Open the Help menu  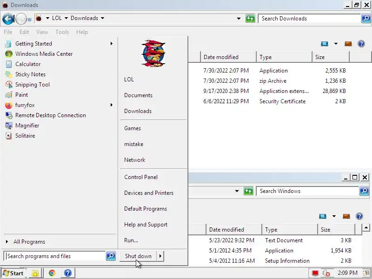(82, 32)
